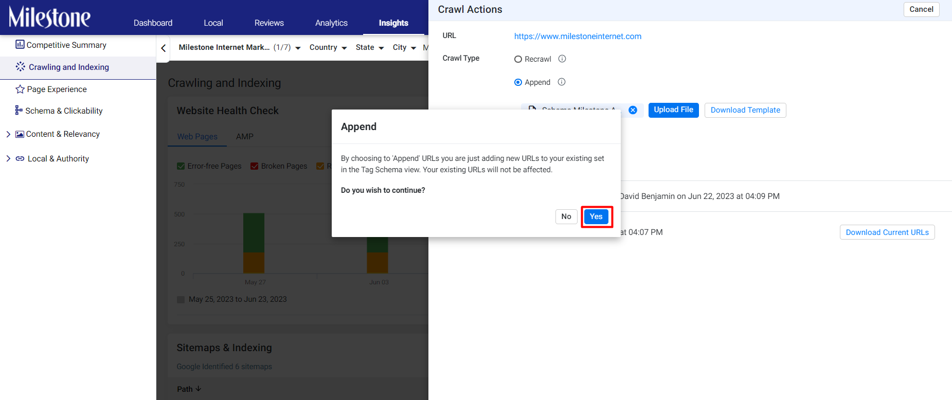952x400 pixels.
Task: Select the Append radio button
Action: click(x=518, y=82)
